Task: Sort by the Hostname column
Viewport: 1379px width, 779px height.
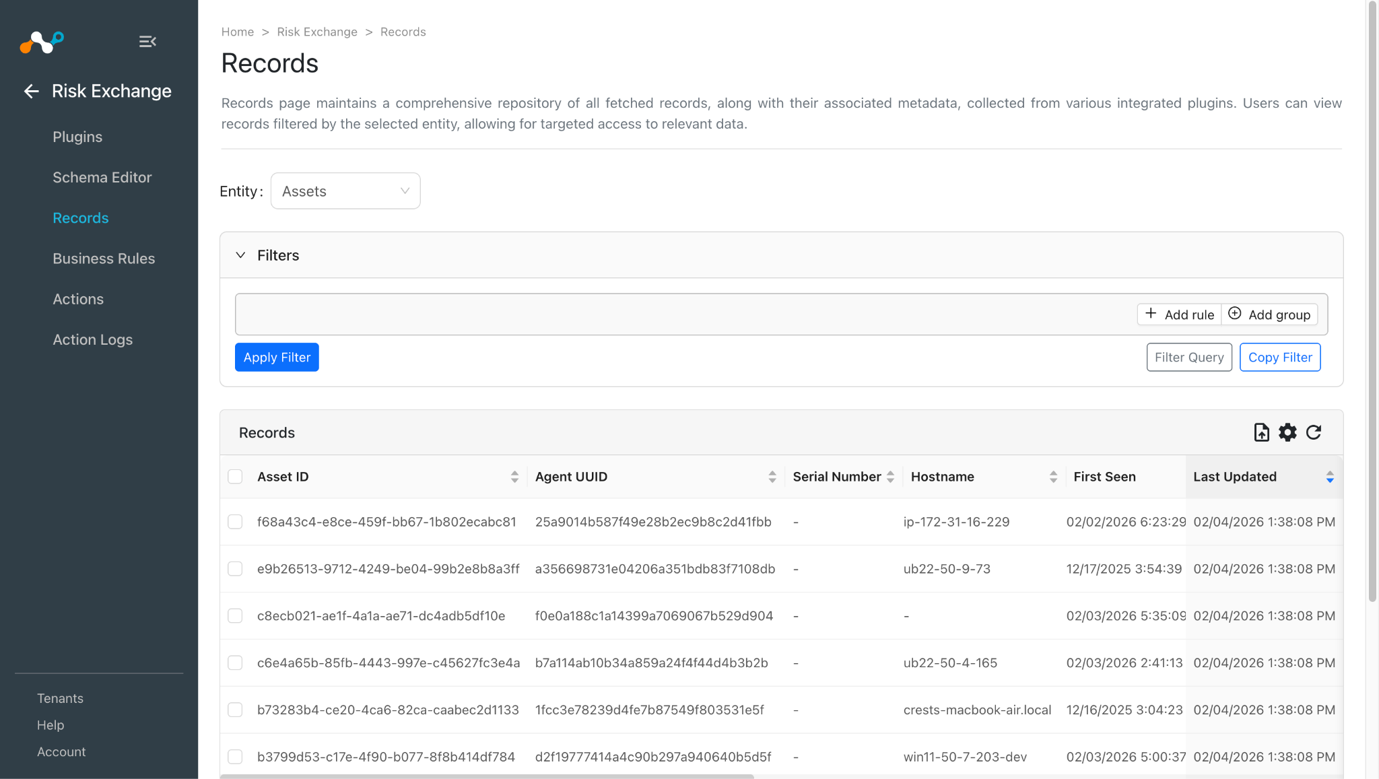Action: (x=1053, y=477)
